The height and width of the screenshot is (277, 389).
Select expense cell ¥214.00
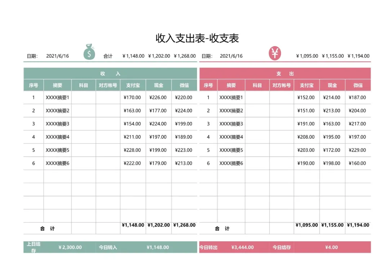pyautogui.click(x=332, y=97)
